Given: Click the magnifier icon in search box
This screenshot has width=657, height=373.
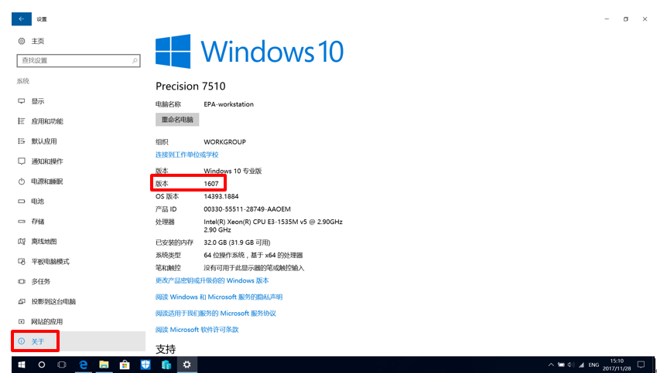Looking at the screenshot, I should point(135,61).
